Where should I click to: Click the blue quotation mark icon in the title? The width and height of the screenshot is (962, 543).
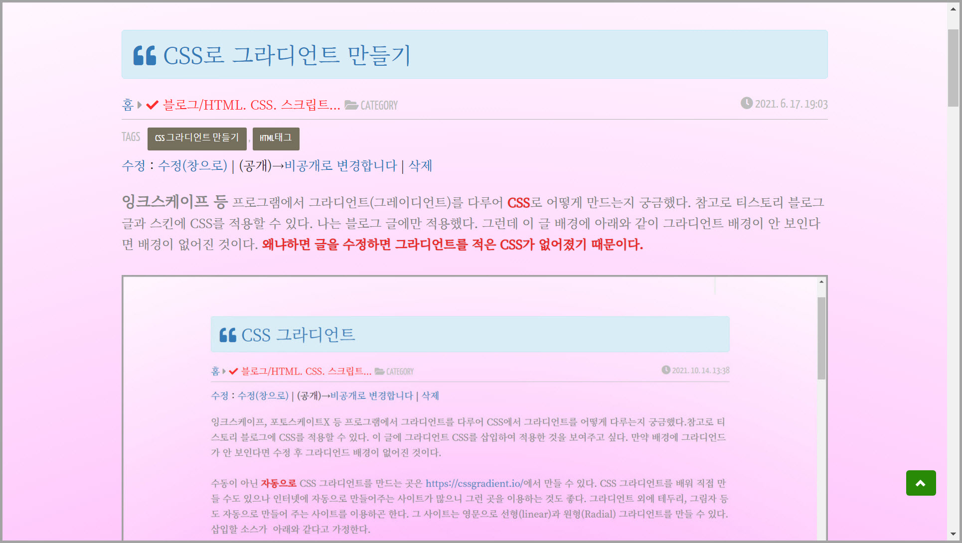145,55
